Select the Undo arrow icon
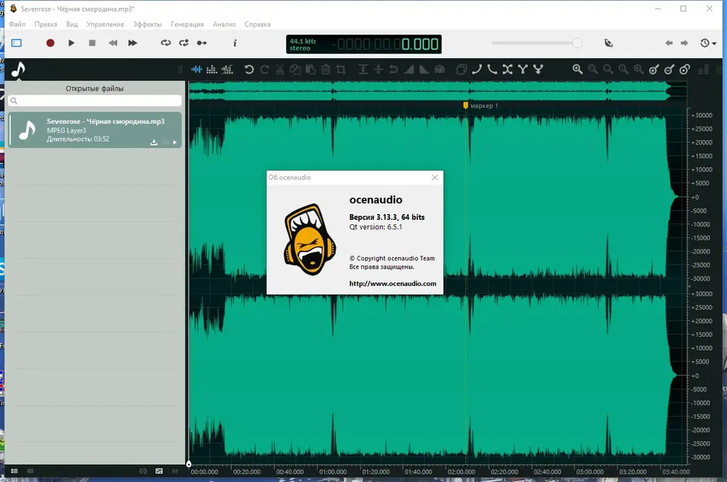The image size is (727, 482). [249, 70]
